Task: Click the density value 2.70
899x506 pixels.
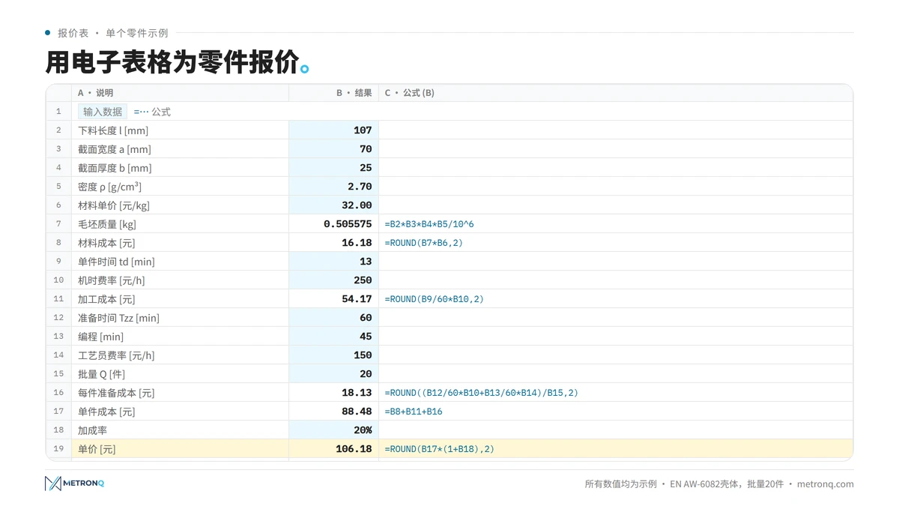Action: (333, 187)
